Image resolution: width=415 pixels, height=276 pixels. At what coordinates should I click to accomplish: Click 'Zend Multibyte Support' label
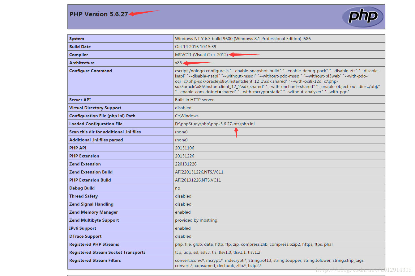click(x=94, y=220)
